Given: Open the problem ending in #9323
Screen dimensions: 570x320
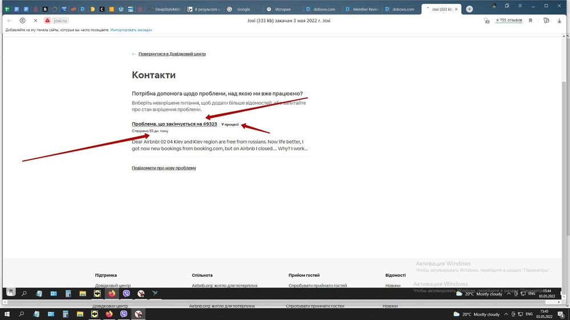Looking at the screenshot, I should click(174, 124).
